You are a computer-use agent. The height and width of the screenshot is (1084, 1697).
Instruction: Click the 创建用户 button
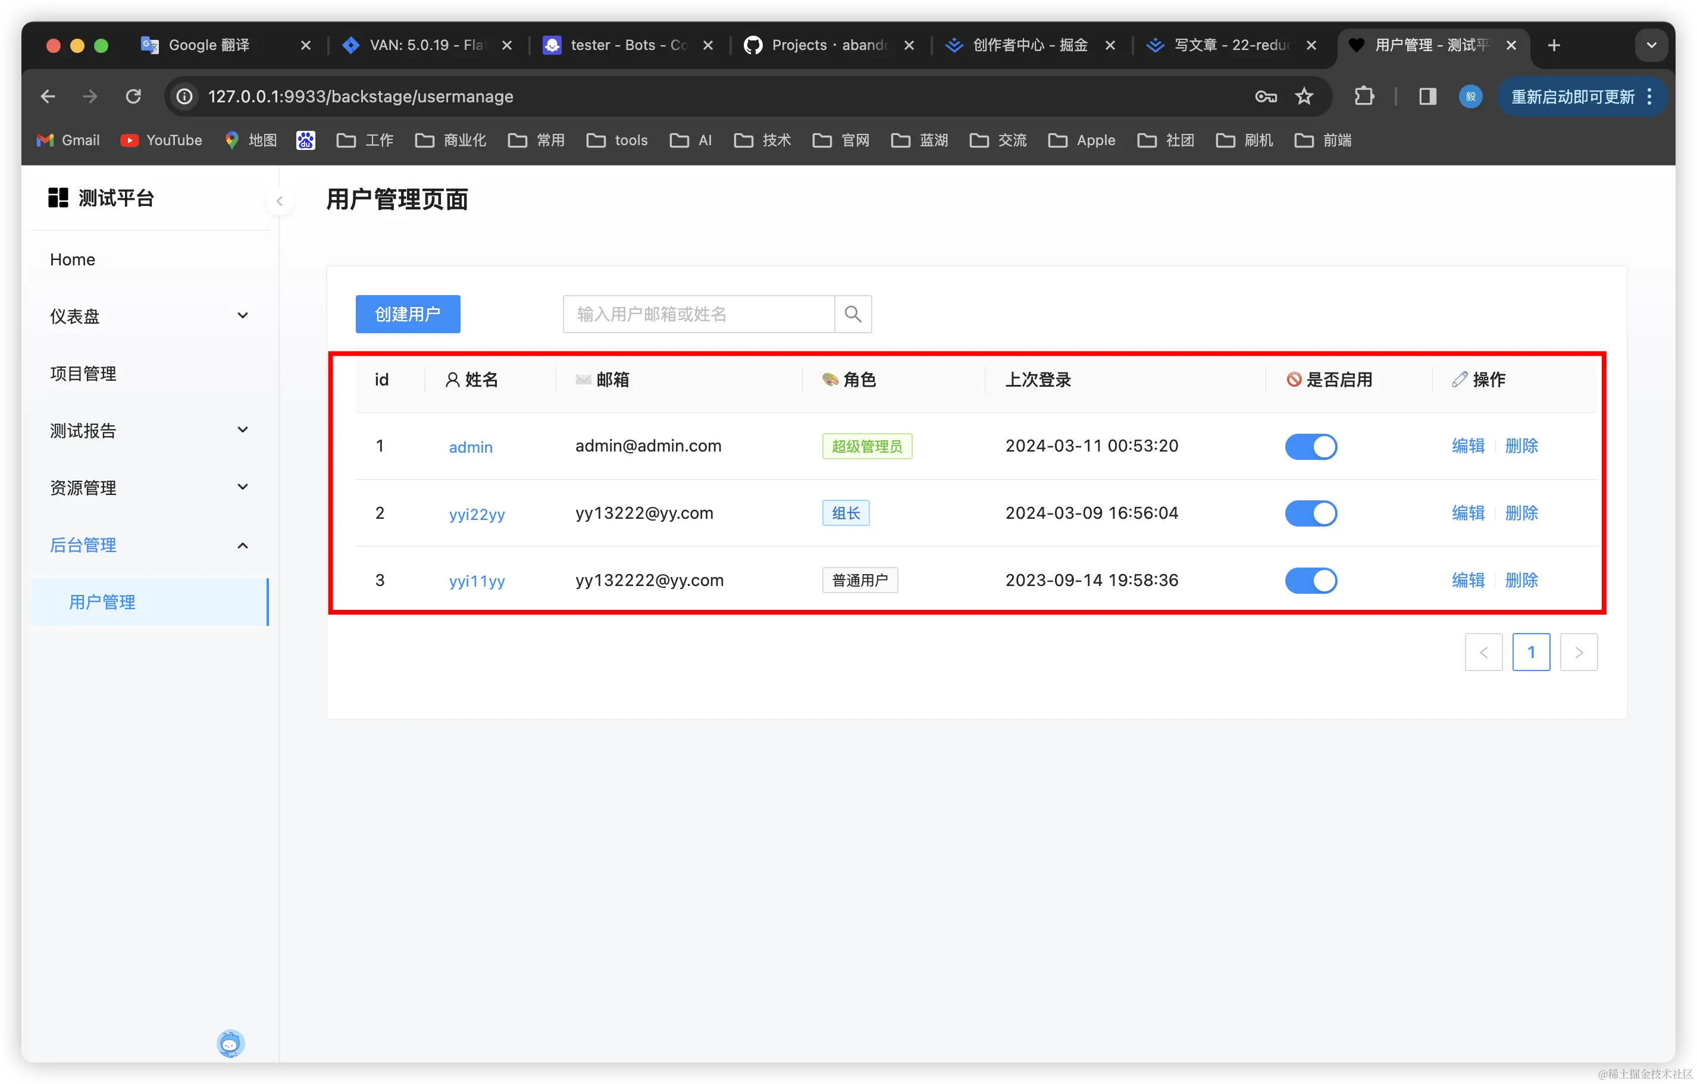click(x=408, y=314)
